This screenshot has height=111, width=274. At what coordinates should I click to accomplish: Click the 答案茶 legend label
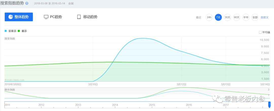pyautogui.click(x=12, y=31)
